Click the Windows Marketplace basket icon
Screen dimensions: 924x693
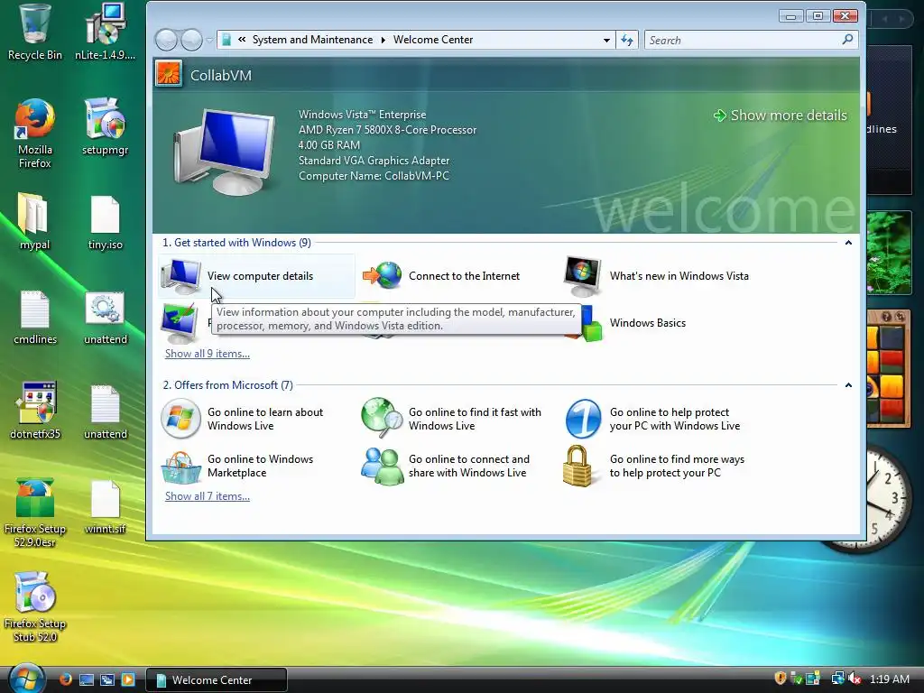180,467
